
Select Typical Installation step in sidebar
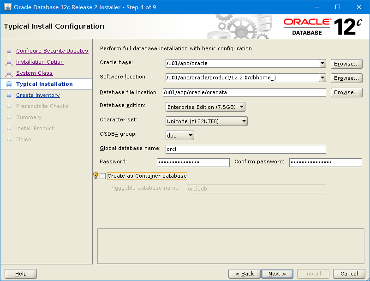pyautogui.click(x=44, y=84)
